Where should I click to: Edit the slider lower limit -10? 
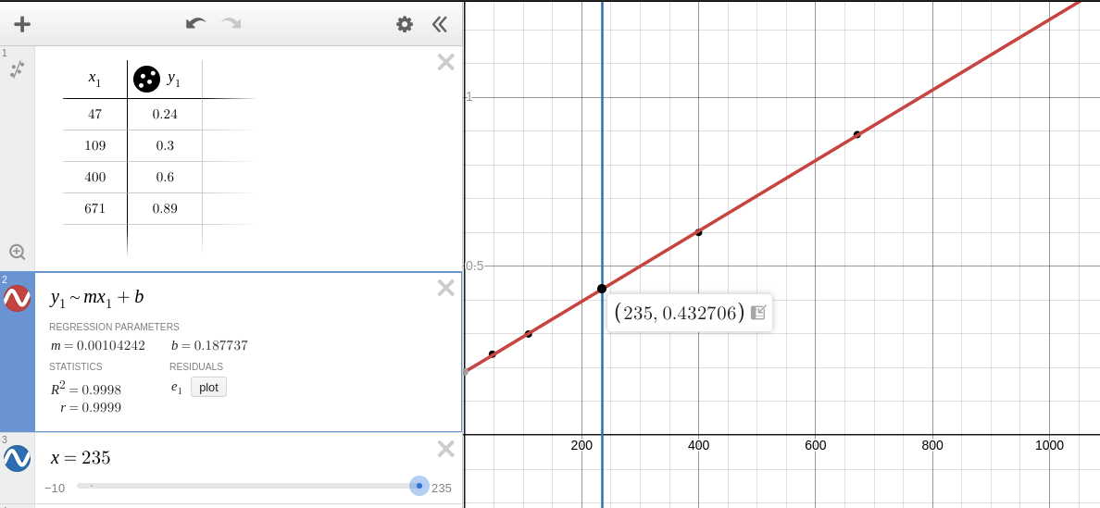55,488
